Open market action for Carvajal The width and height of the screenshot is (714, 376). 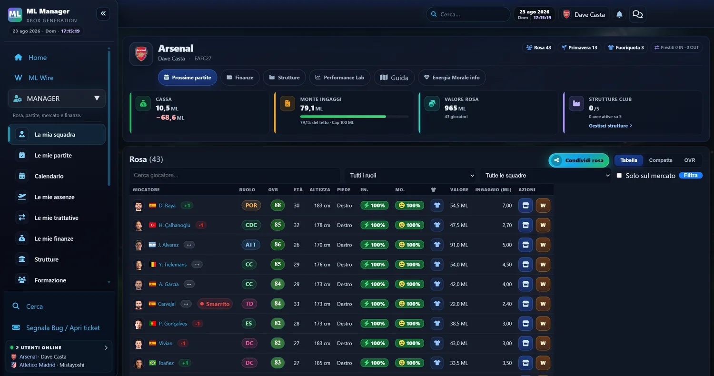[526, 304]
